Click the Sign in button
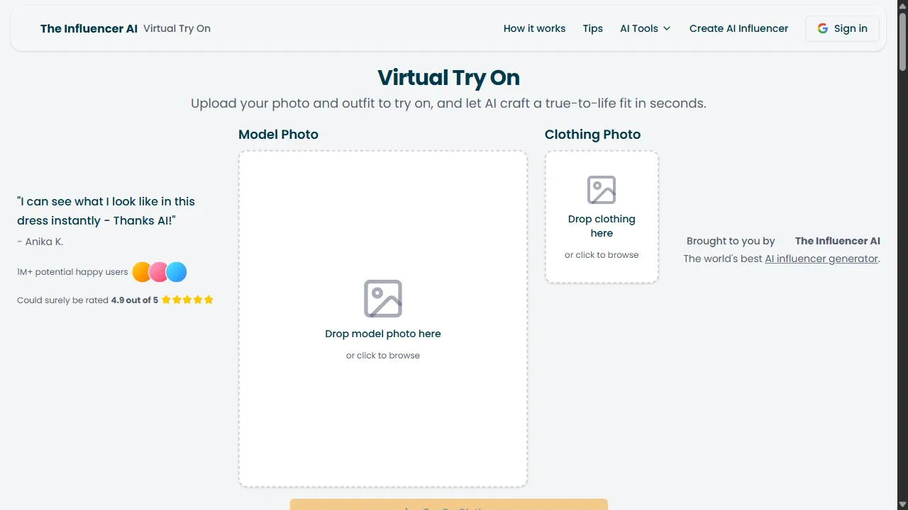This screenshot has width=908, height=510. (842, 28)
